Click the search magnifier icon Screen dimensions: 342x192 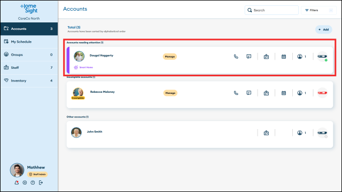tap(250, 10)
